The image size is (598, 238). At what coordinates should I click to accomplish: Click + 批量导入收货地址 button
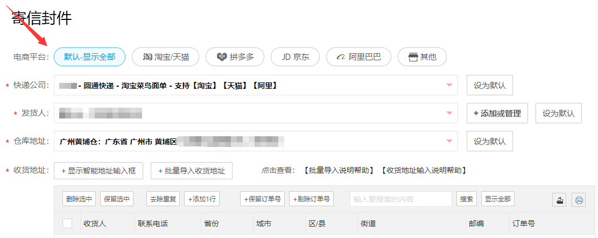[192, 171]
